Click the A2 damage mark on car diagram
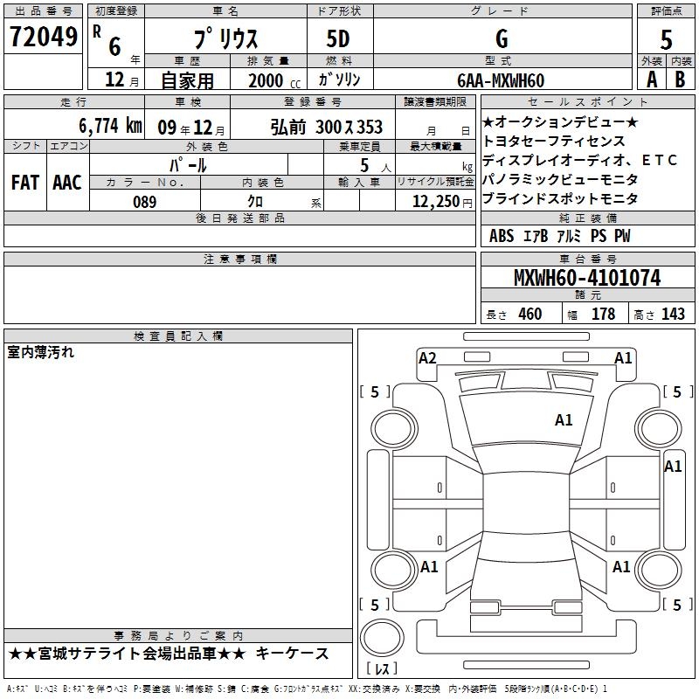Image resolution: width=699 pixels, height=699 pixels. (427, 357)
